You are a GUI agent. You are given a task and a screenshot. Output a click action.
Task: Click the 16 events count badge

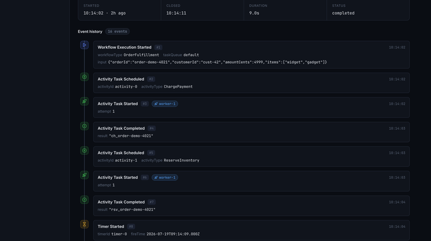pyautogui.click(x=117, y=32)
